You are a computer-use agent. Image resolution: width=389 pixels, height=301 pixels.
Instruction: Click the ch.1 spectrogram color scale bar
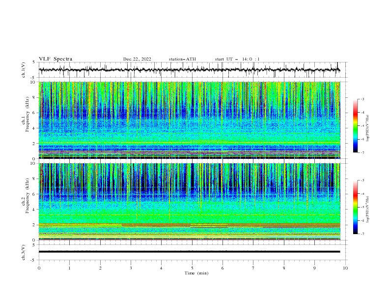click(x=356, y=126)
